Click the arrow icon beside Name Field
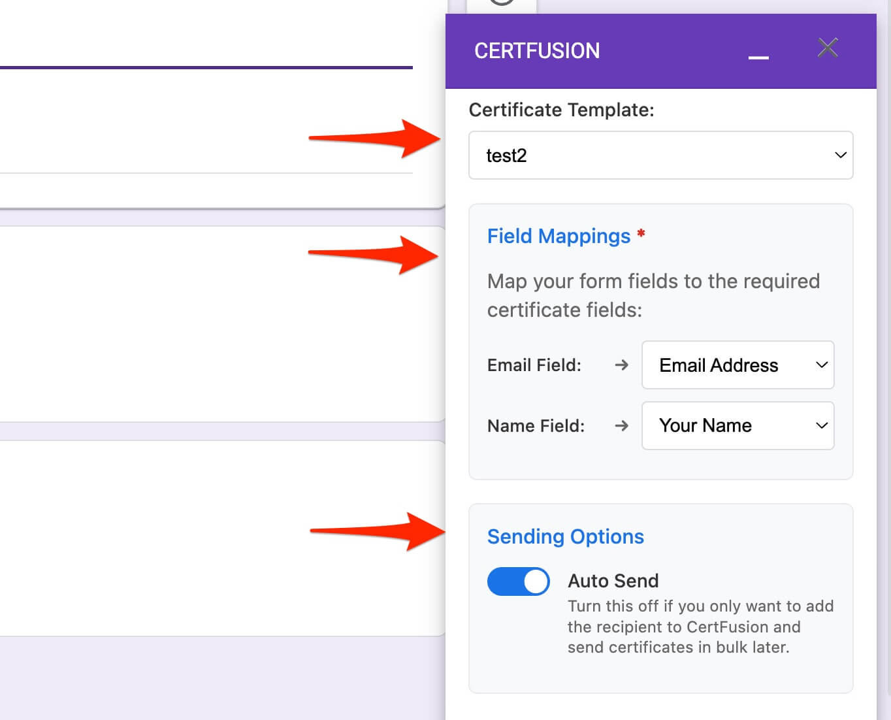891x720 pixels. (x=621, y=426)
